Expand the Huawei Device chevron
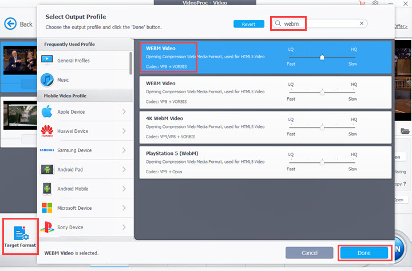 point(124,131)
